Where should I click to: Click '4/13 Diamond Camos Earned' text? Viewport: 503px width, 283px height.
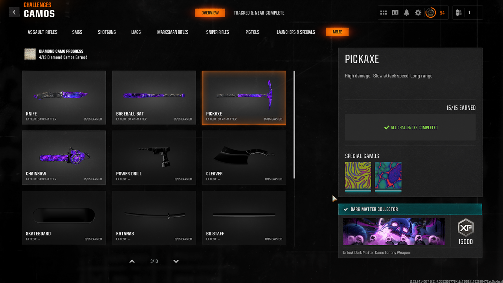point(63,57)
